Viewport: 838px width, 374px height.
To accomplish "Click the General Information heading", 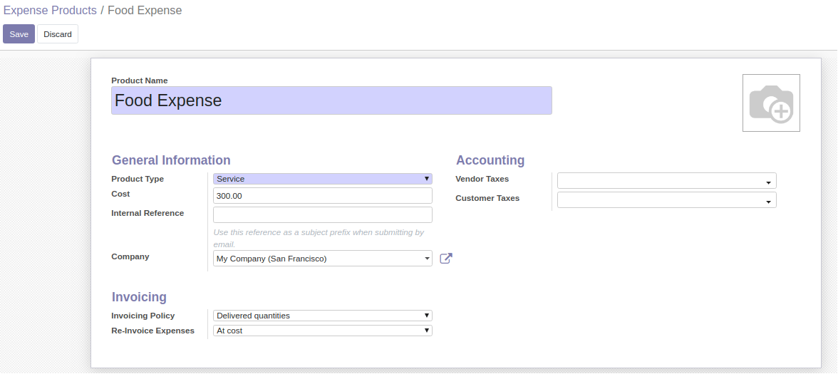I will coord(171,160).
